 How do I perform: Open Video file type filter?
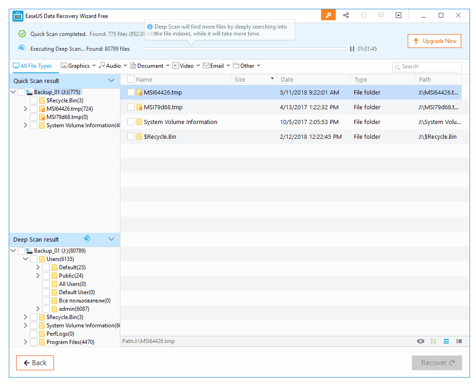(186, 66)
